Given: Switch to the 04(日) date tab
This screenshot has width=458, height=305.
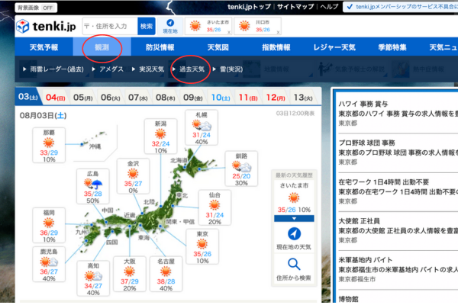Looking at the screenshot, I should (x=56, y=97).
